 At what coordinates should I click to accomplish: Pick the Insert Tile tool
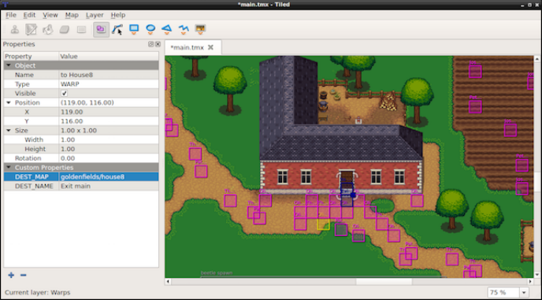pos(200,29)
